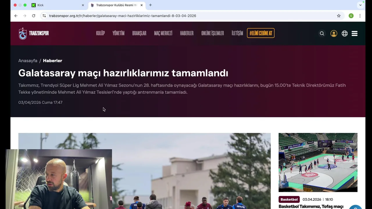The height and width of the screenshot is (209, 372).
Task: Open the site information icon in address bar
Action: (x=44, y=16)
